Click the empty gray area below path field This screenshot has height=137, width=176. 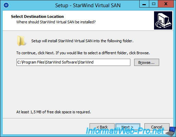[x=88, y=87]
